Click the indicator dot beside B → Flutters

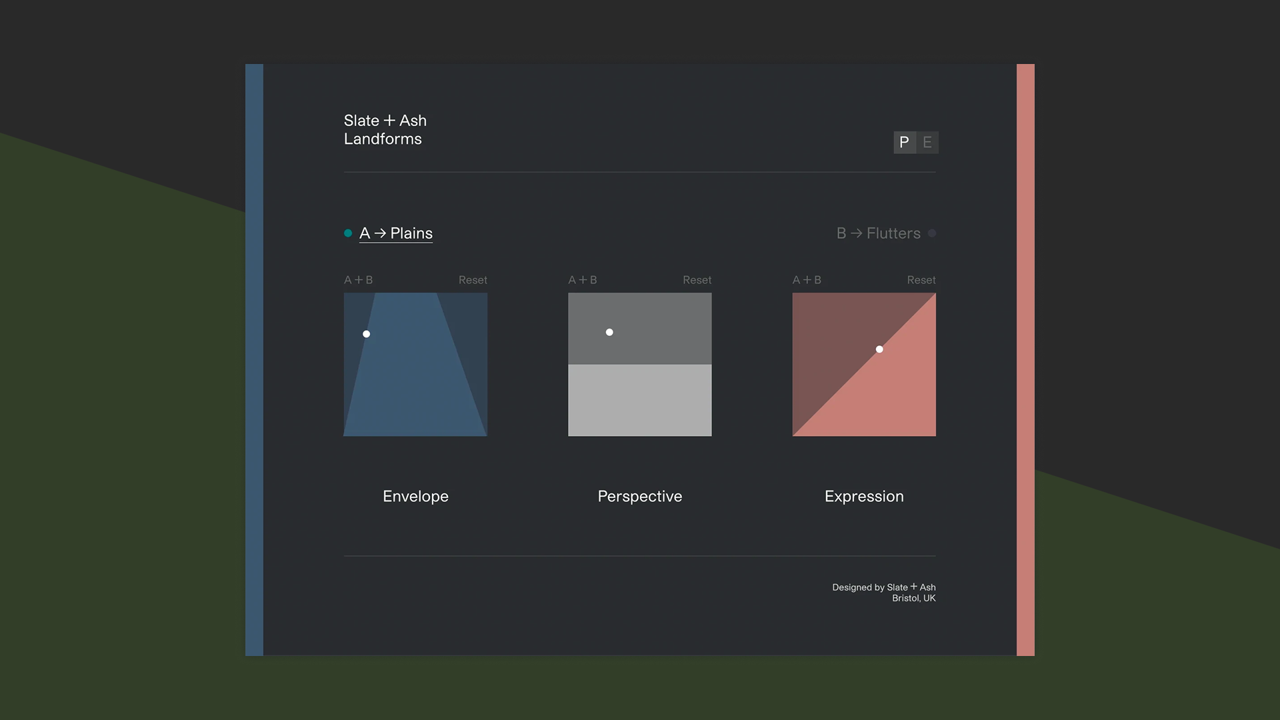coord(932,233)
